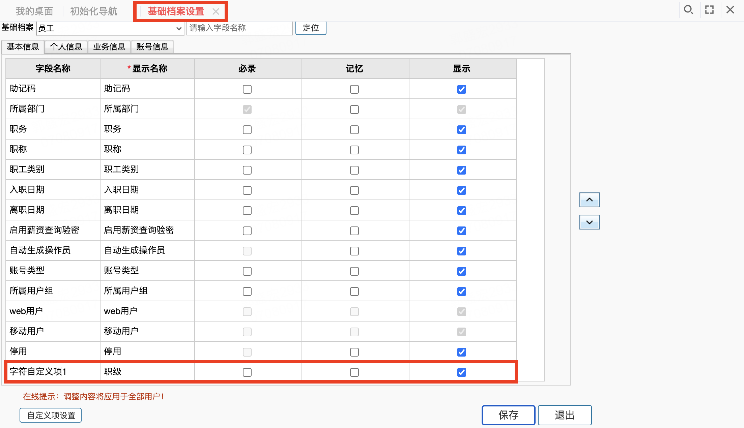
Task: Expand the 基础档案 员工 dropdown
Action: click(x=110, y=28)
